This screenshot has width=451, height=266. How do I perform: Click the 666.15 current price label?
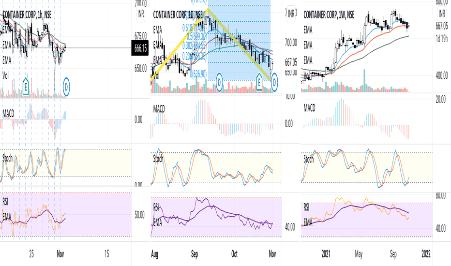pyautogui.click(x=140, y=48)
